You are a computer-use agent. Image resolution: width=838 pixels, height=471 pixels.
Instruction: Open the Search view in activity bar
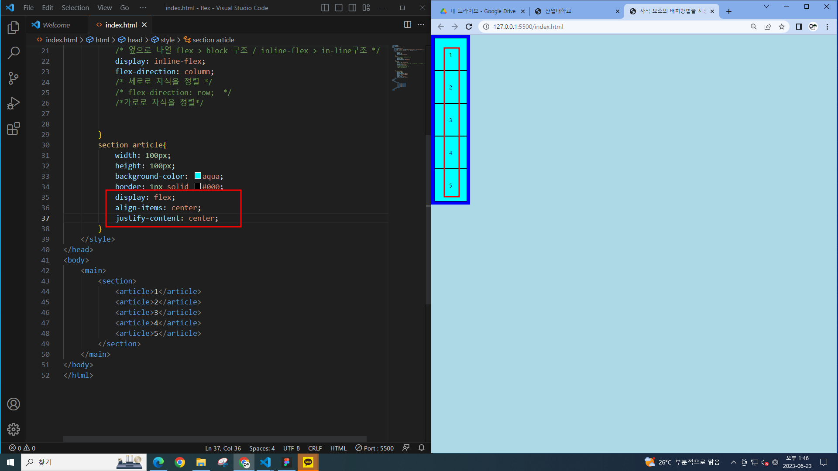point(14,53)
